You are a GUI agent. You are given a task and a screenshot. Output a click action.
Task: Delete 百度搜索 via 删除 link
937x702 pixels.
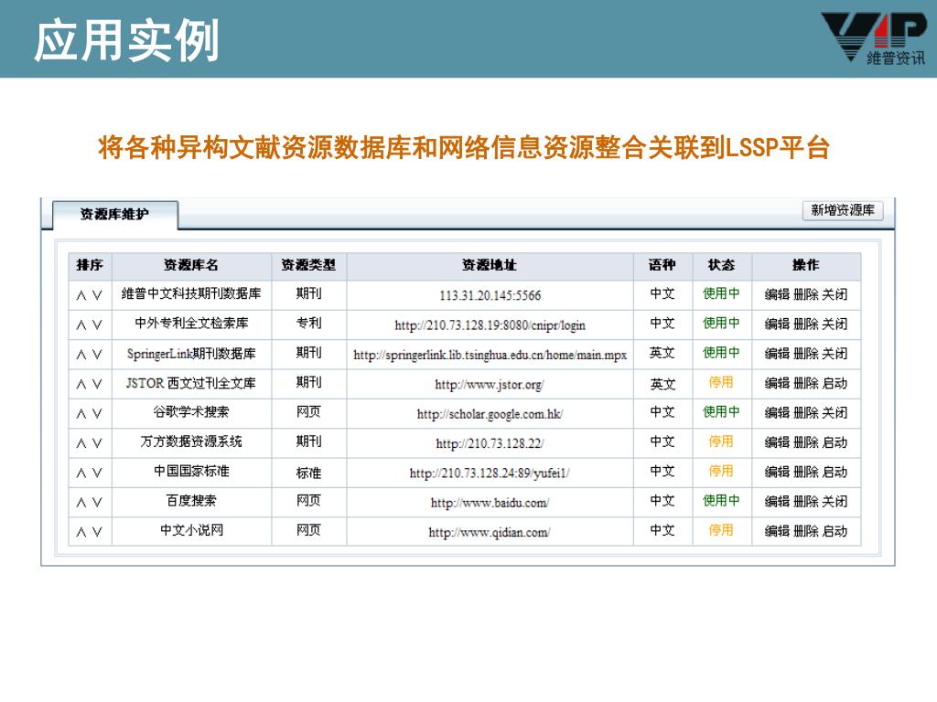click(x=806, y=502)
